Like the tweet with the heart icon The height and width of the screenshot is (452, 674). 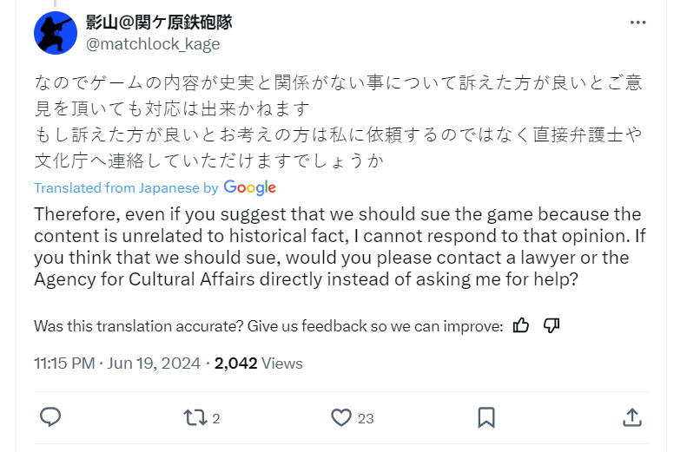341,417
